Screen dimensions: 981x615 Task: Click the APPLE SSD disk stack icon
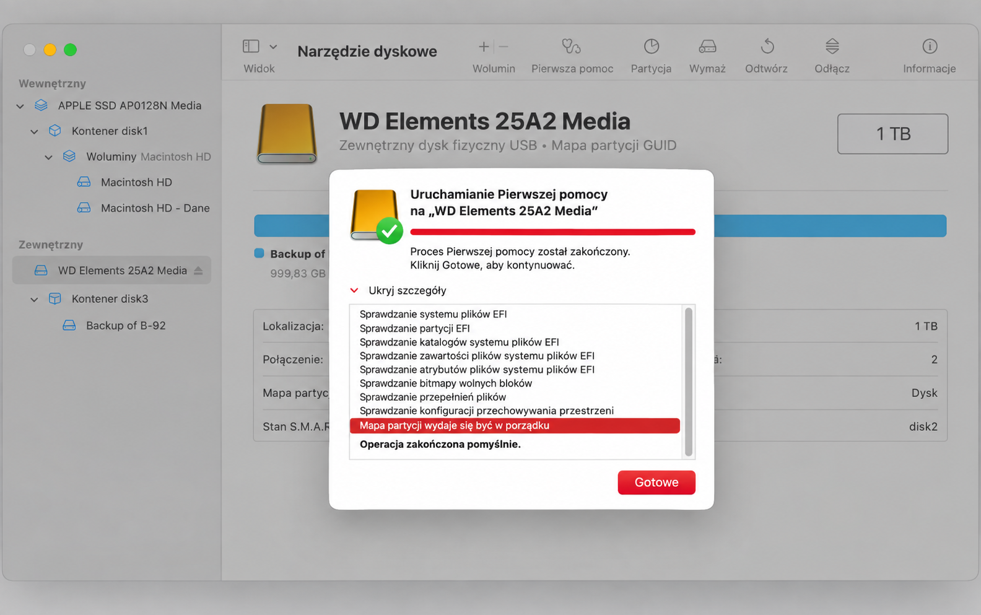click(x=41, y=105)
